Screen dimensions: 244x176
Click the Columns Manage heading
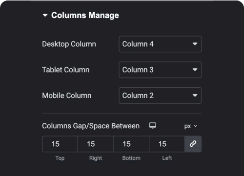[x=85, y=16]
